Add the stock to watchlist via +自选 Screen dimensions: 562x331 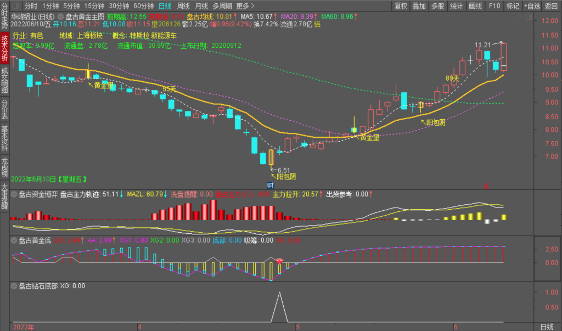(x=532, y=6)
